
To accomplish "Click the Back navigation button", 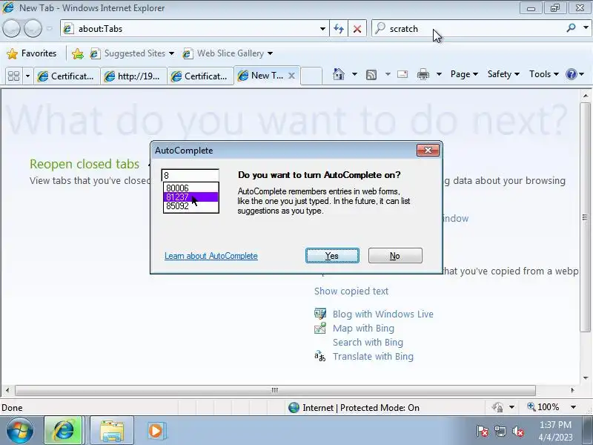I will pyautogui.click(x=11, y=28).
